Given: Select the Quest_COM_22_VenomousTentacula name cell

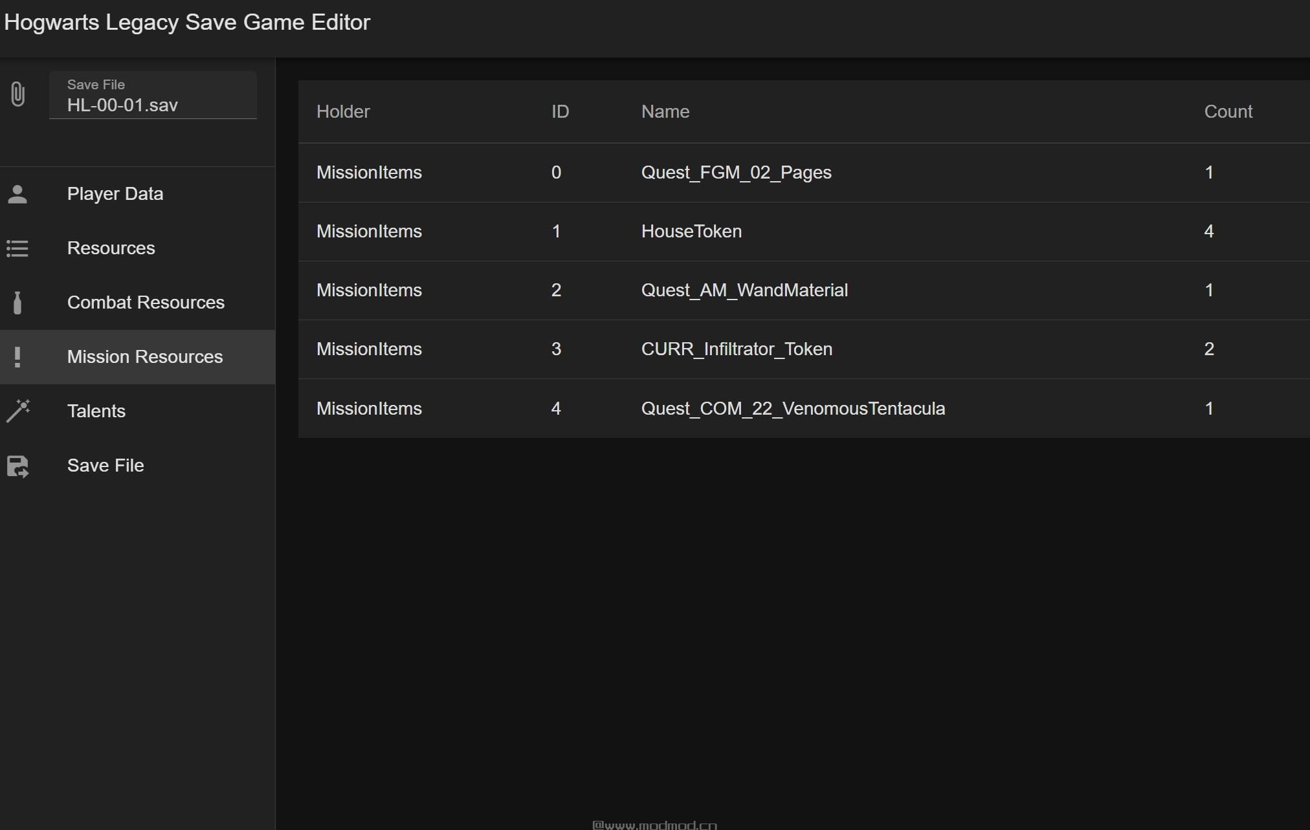Looking at the screenshot, I should coord(793,409).
